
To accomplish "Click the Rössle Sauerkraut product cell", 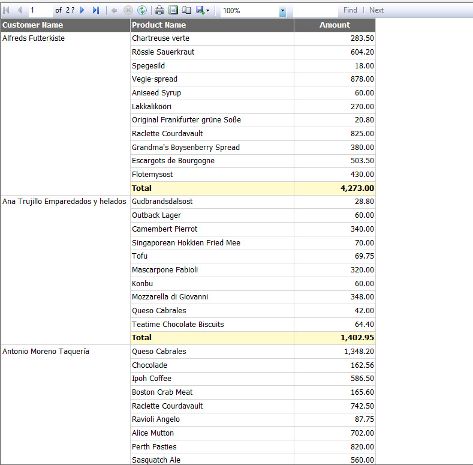I will coord(212,52).
